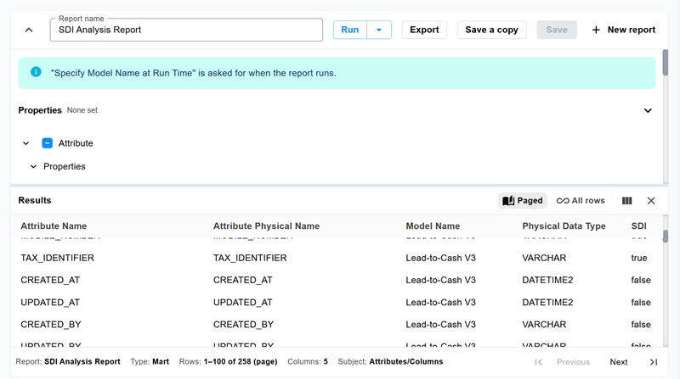Jump to the last results page
Image resolution: width=680 pixels, height=379 pixels.
[654, 362]
